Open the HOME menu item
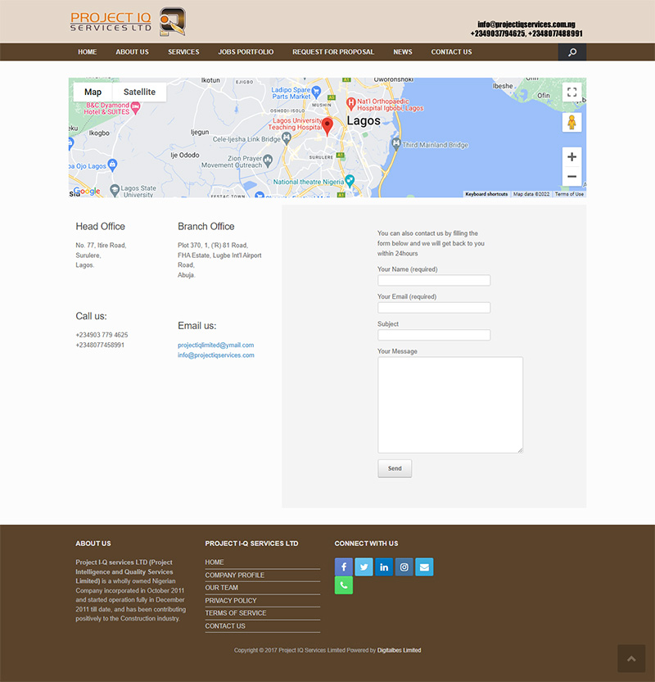The image size is (655, 682). click(88, 52)
